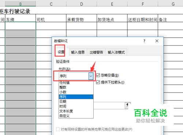Click the empty cell under 司机
Screen dimensions: 183x135
coord(51,26)
